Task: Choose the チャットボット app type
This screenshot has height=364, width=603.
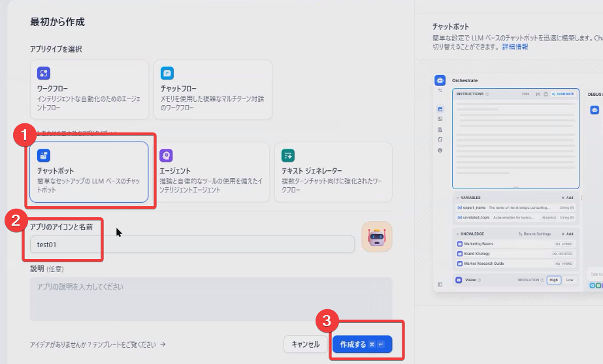Action: 89,172
